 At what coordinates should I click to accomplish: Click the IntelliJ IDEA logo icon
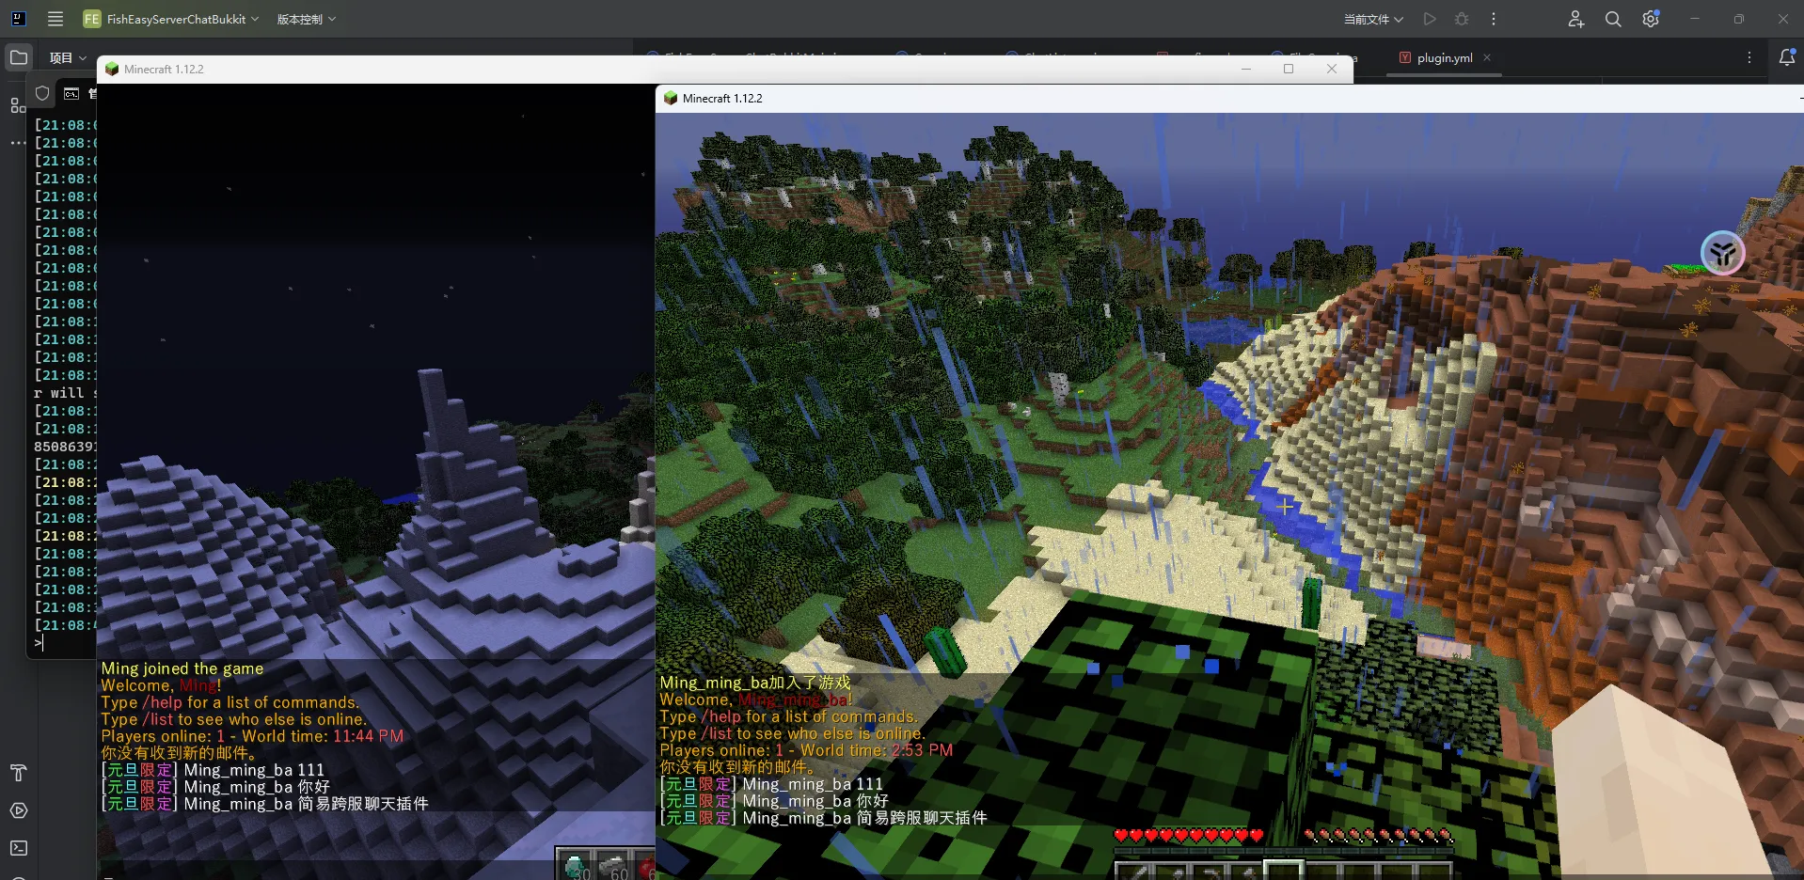click(x=19, y=19)
